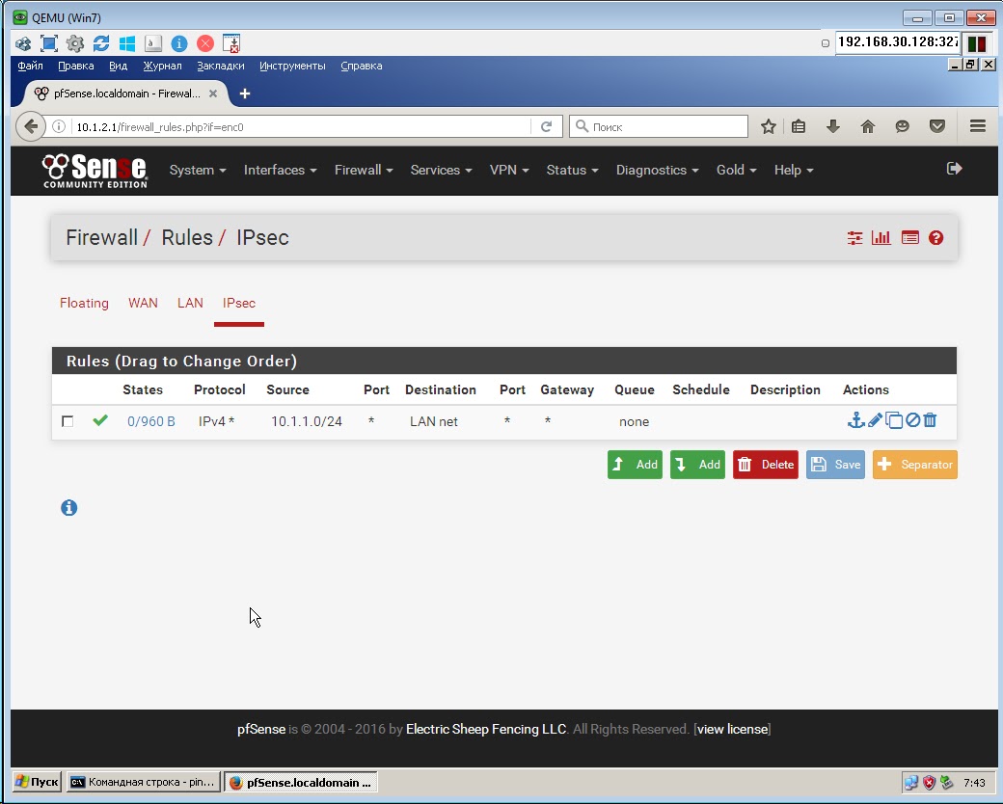The image size is (1003, 804).
Task: Select the WAN tab
Action: tap(143, 303)
